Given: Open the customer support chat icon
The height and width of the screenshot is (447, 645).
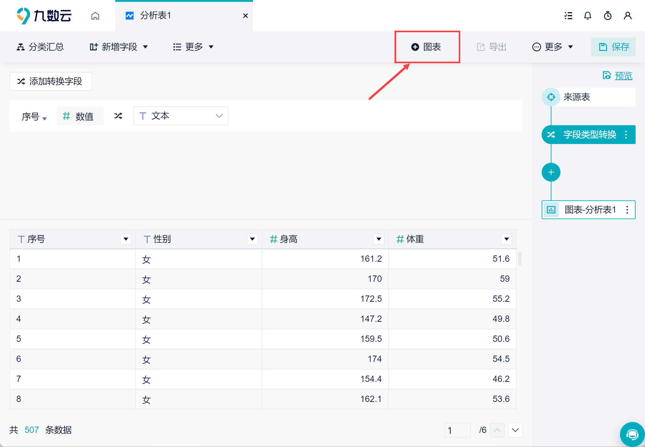Looking at the screenshot, I should point(632,434).
